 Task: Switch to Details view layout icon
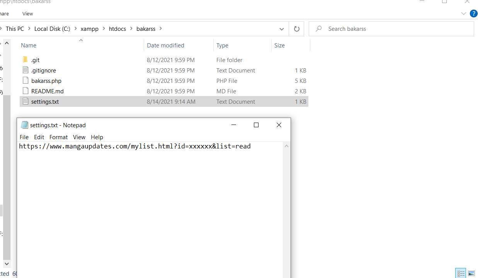tap(461, 273)
